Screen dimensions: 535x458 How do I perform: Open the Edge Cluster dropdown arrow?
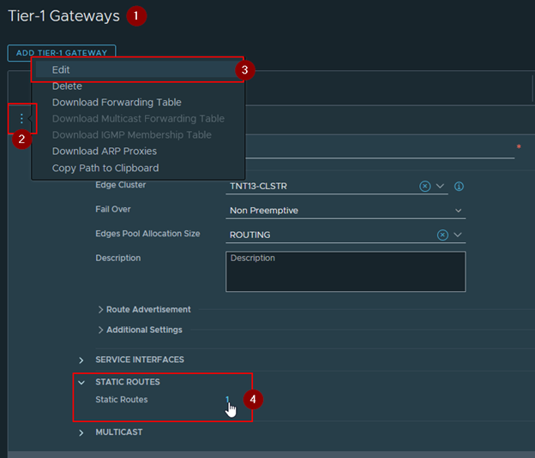pos(441,186)
